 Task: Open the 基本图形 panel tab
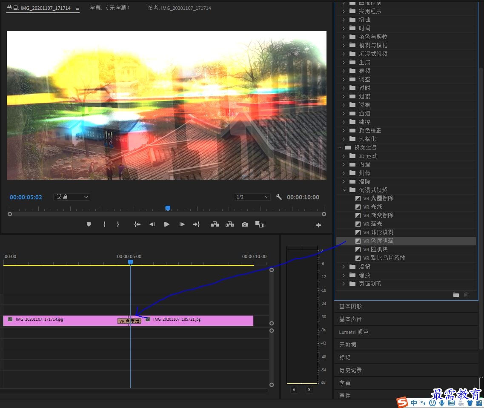350,306
